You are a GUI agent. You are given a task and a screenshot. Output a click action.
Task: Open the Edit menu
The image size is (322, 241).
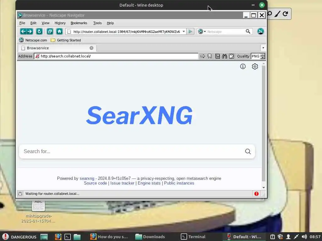pyautogui.click(x=33, y=23)
